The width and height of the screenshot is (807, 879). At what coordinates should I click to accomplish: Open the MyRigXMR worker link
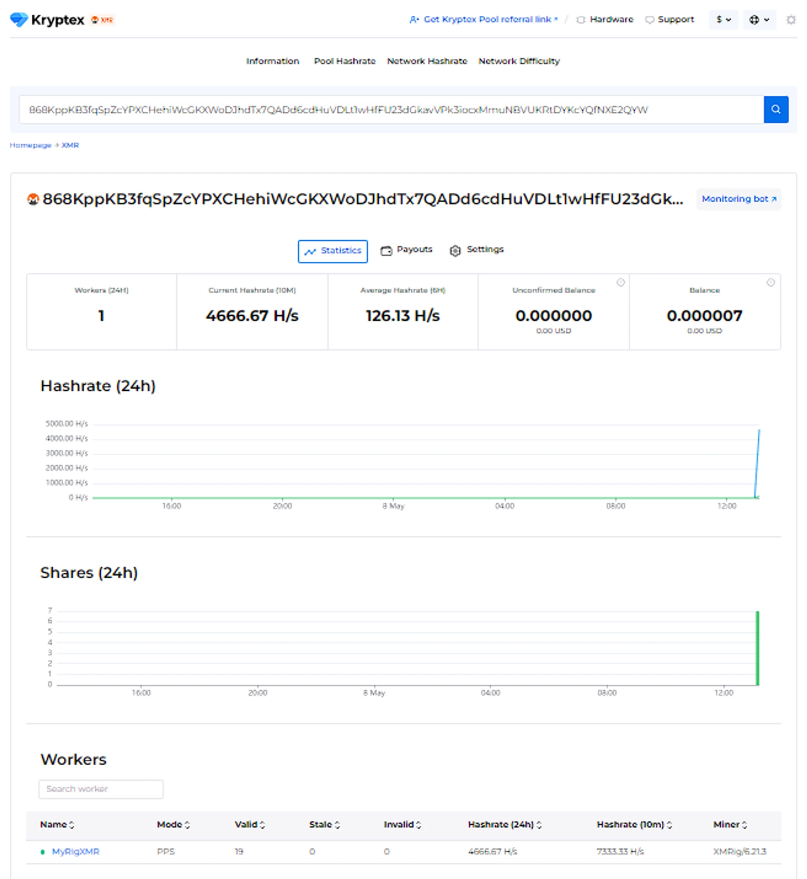[x=75, y=852]
